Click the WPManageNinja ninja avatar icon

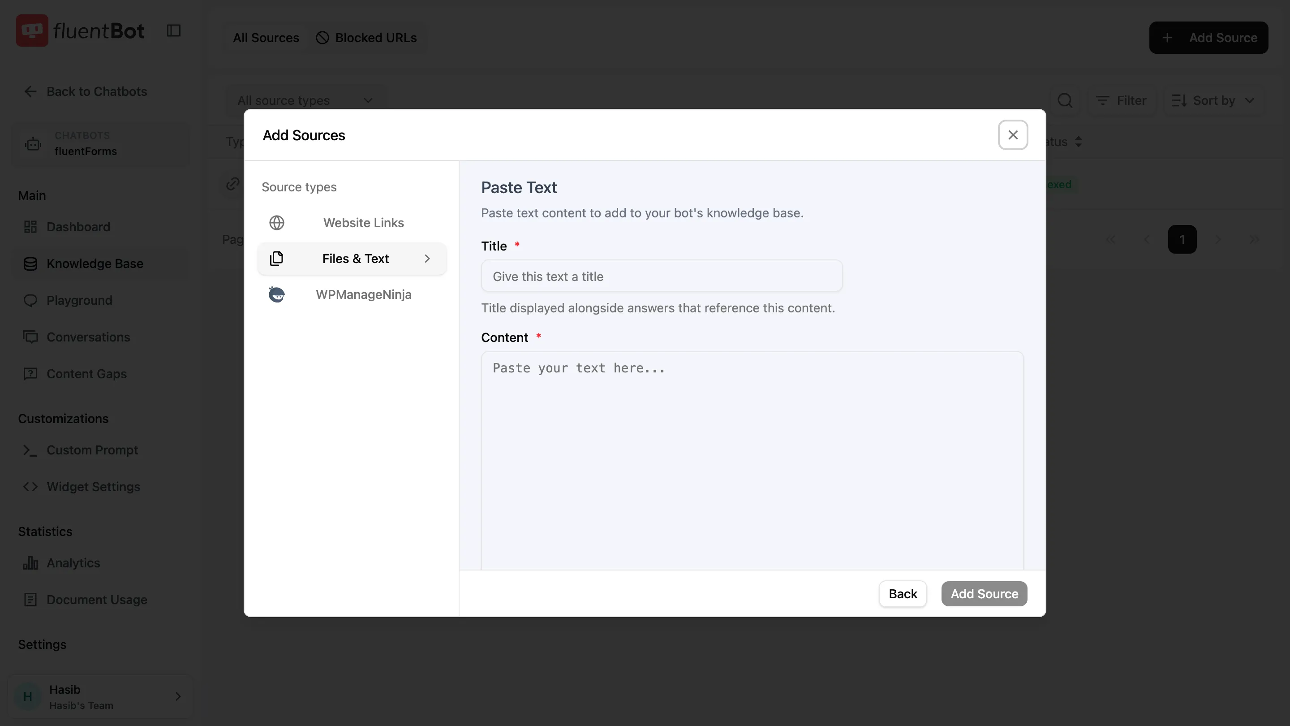277,294
